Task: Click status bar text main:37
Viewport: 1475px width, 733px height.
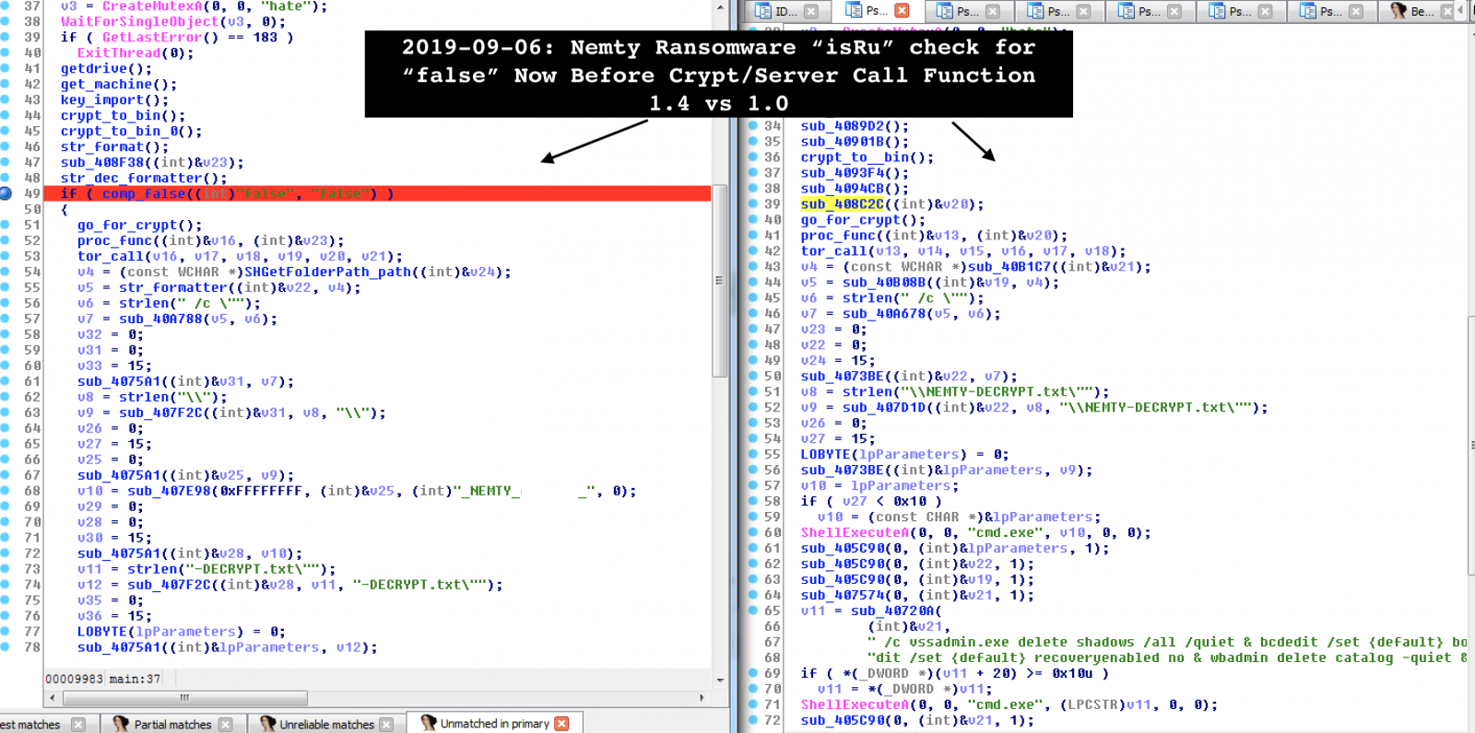Action: [x=135, y=679]
